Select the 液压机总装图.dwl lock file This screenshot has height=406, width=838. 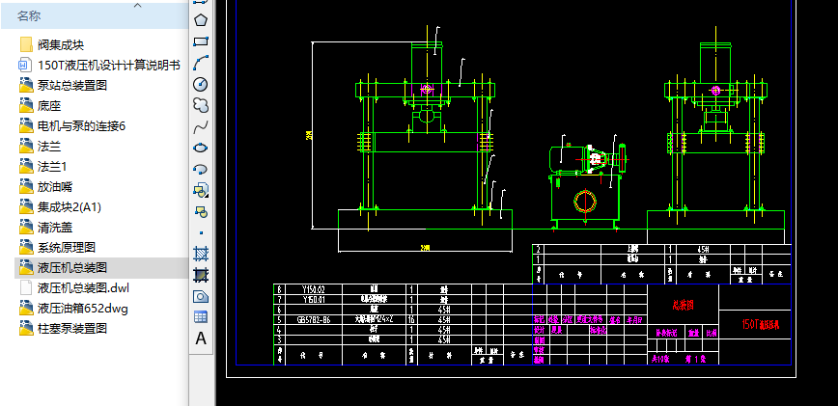click(x=74, y=288)
